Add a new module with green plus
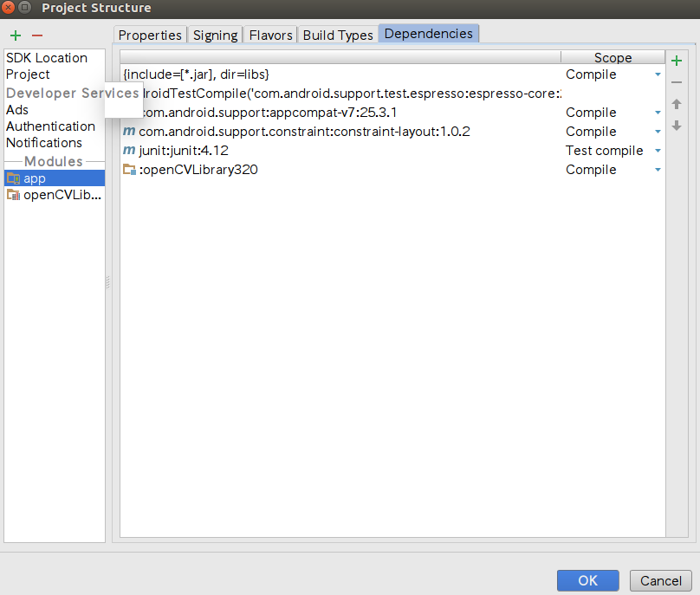The image size is (700, 595). [x=16, y=36]
